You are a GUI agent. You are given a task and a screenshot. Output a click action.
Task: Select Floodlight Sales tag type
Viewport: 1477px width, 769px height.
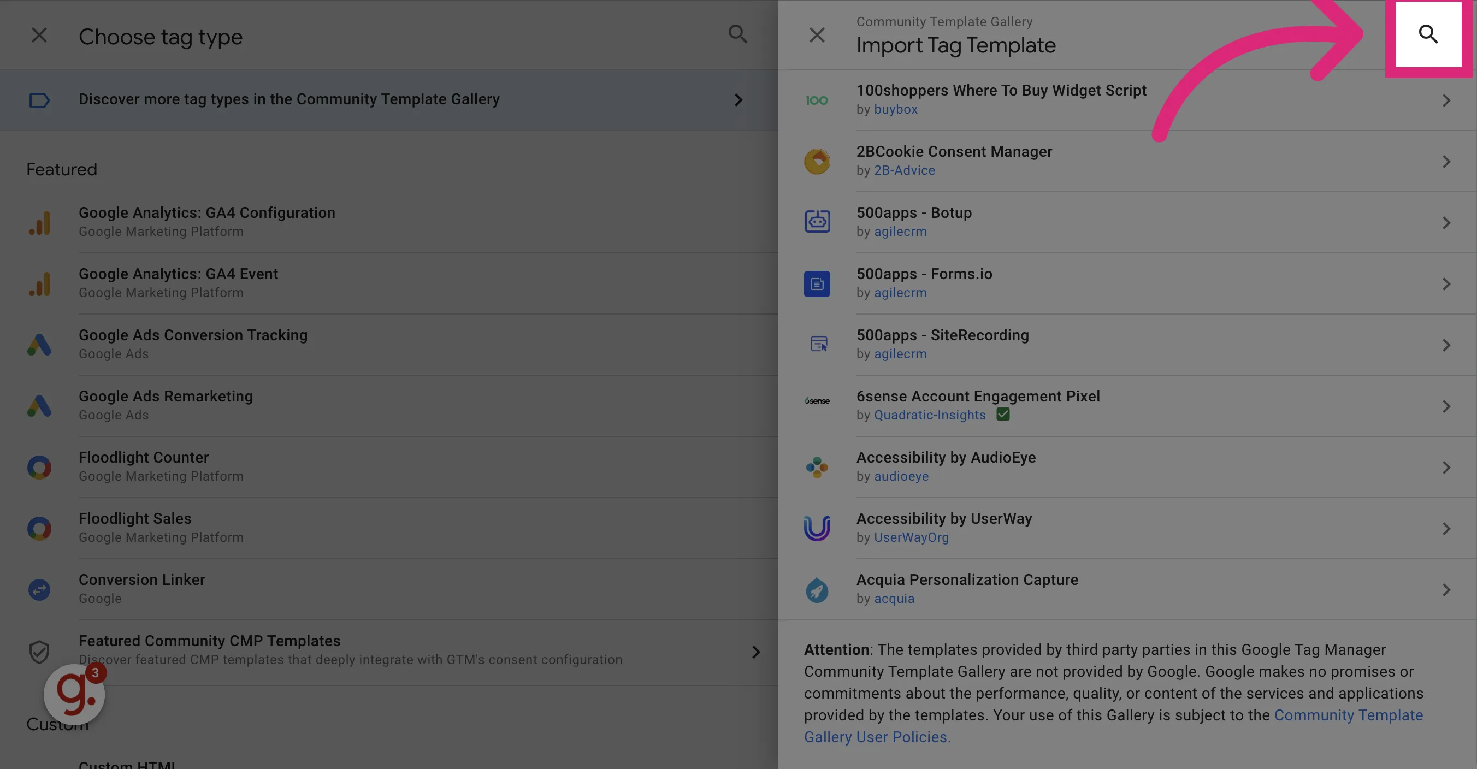427,528
